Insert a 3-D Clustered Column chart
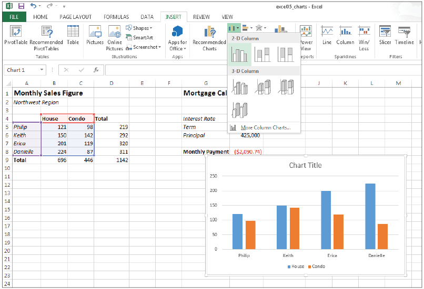 click(239, 87)
